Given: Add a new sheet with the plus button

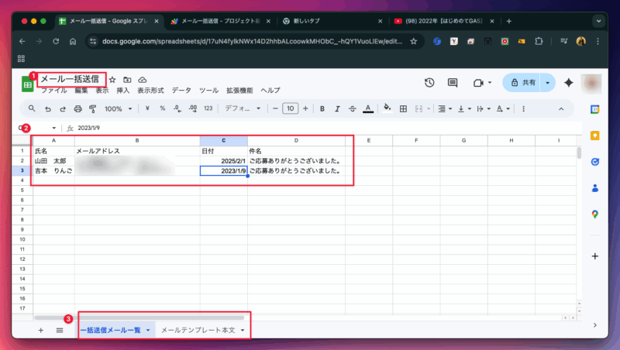Looking at the screenshot, I should [x=40, y=330].
